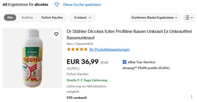Filter by Sofort-Kaufen listings
The width and height of the screenshot is (197, 102).
52,17
